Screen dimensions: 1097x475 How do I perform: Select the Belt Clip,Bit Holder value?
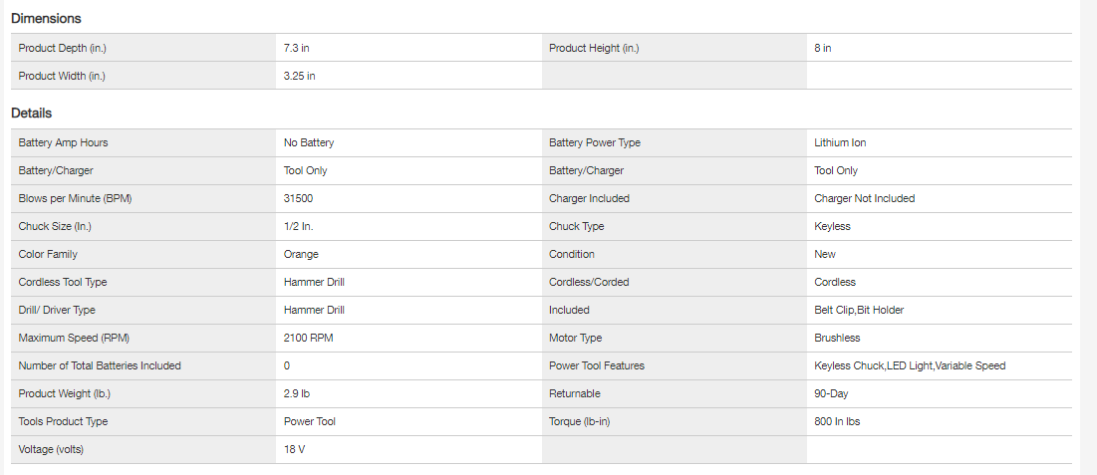(x=859, y=310)
